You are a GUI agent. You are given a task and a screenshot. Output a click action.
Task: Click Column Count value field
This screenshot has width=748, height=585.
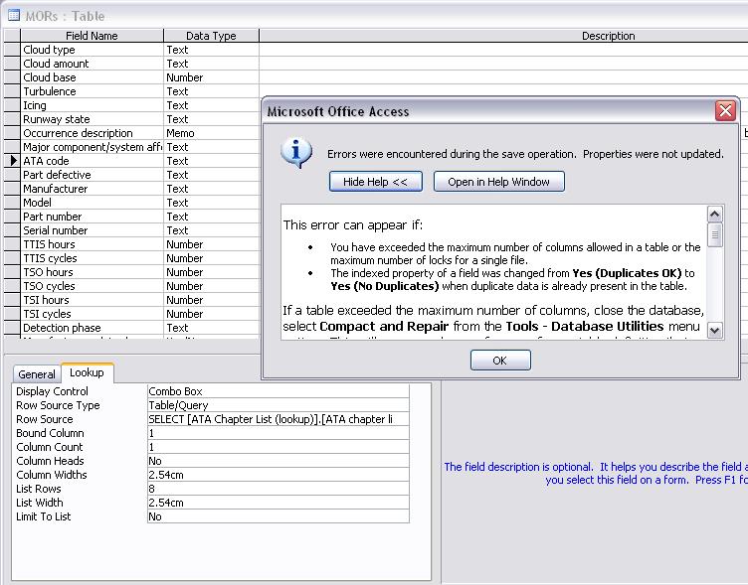pos(279,447)
